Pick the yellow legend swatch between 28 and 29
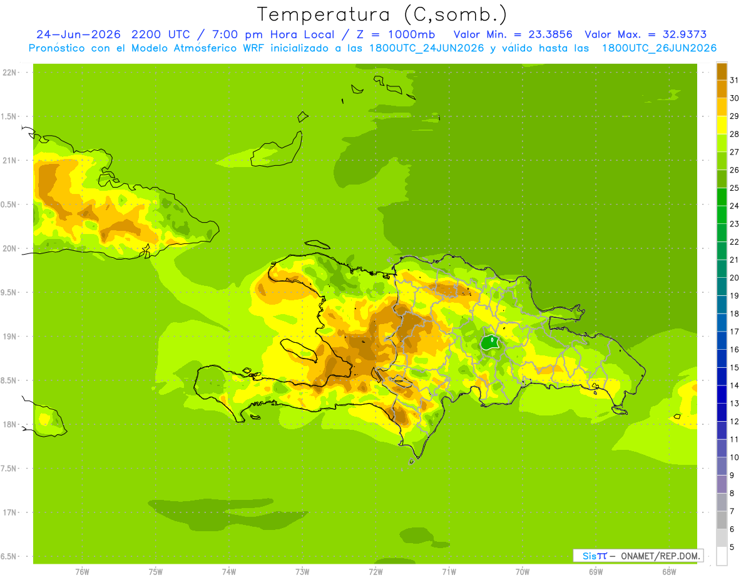This screenshot has height=580, width=751. [x=722, y=125]
